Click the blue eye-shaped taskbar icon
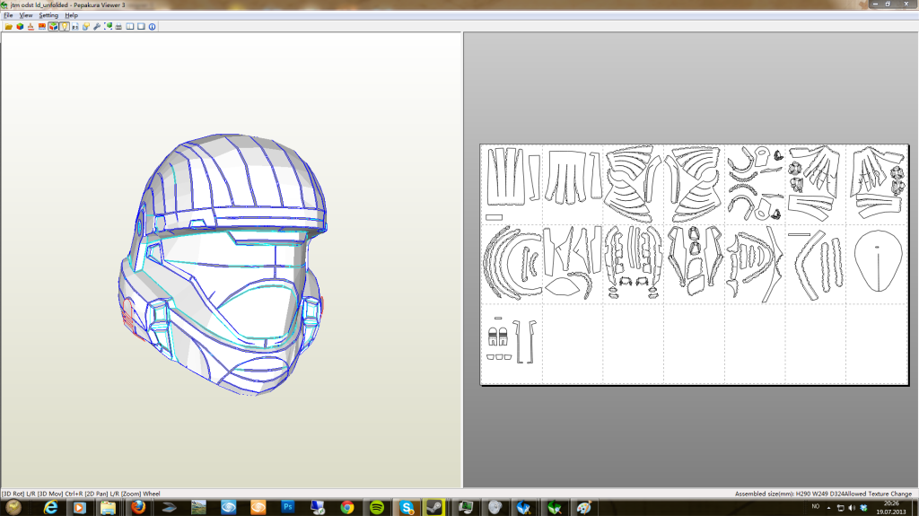919x516 pixels. click(228, 507)
